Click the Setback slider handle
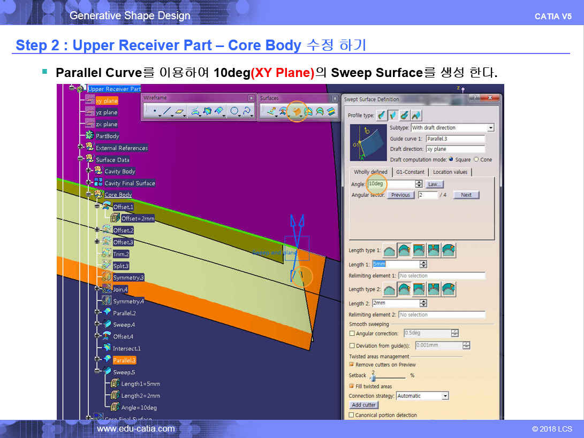This screenshot has height=438, width=584. [373, 378]
